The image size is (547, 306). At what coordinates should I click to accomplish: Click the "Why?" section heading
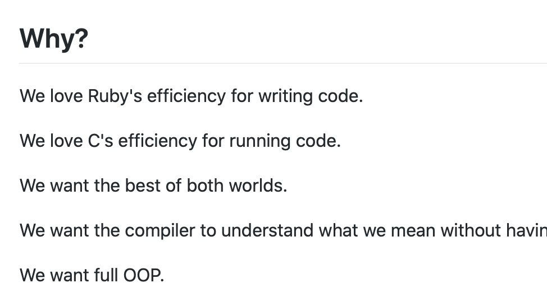[x=54, y=39]
